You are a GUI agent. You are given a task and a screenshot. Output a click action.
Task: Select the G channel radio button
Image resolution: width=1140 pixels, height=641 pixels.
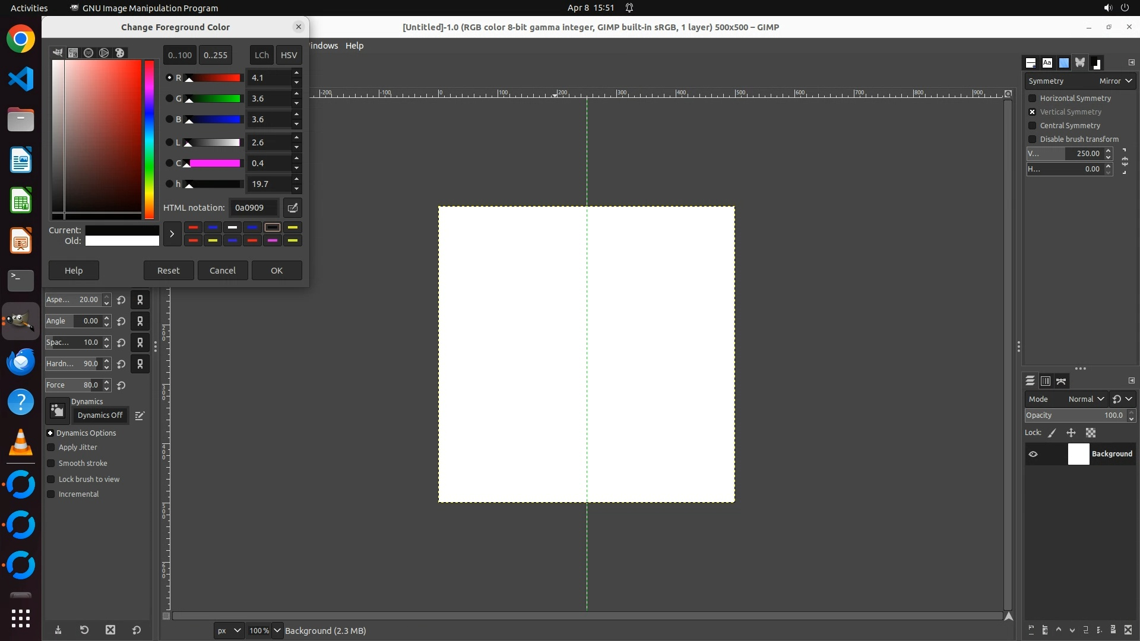169,99
